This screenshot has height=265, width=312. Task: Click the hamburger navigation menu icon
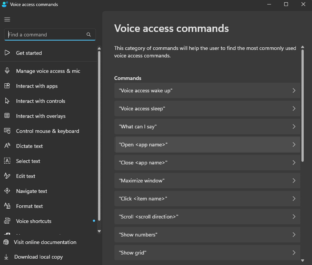(7, 20)
